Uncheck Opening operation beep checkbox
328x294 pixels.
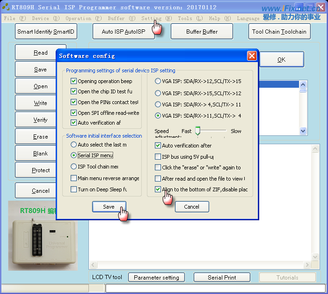coord(73,81)
